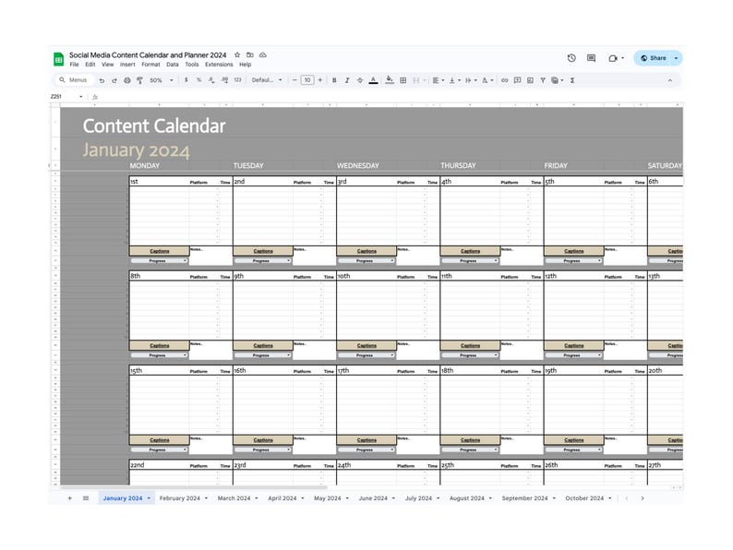Click the Share button
Screen dimensions: 733x550
pos(654,58)
